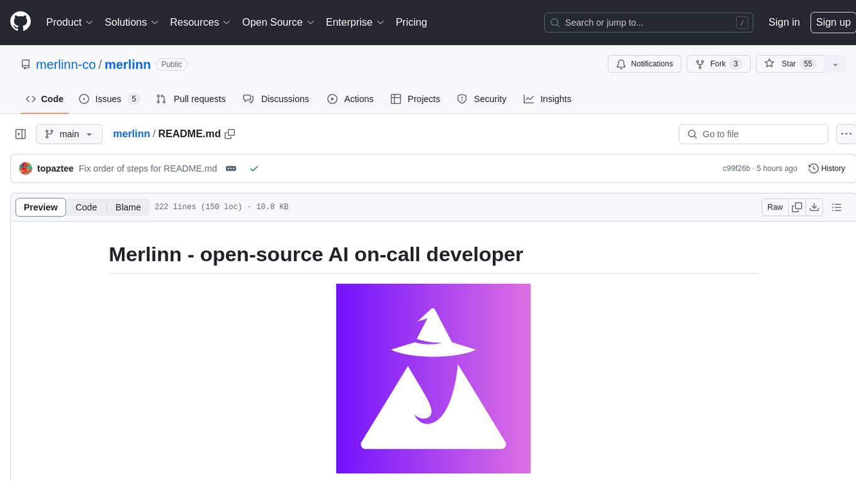Screen dimensions: 856x481
Task: Open the Solutions menu
Action: coord(132,22)
